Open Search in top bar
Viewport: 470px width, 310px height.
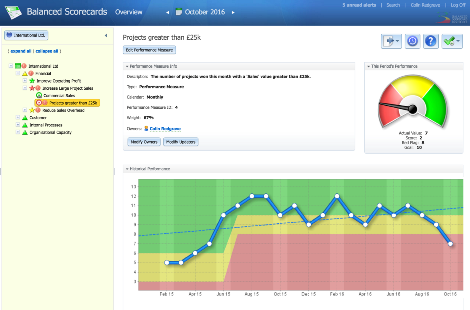pos(393,5)
